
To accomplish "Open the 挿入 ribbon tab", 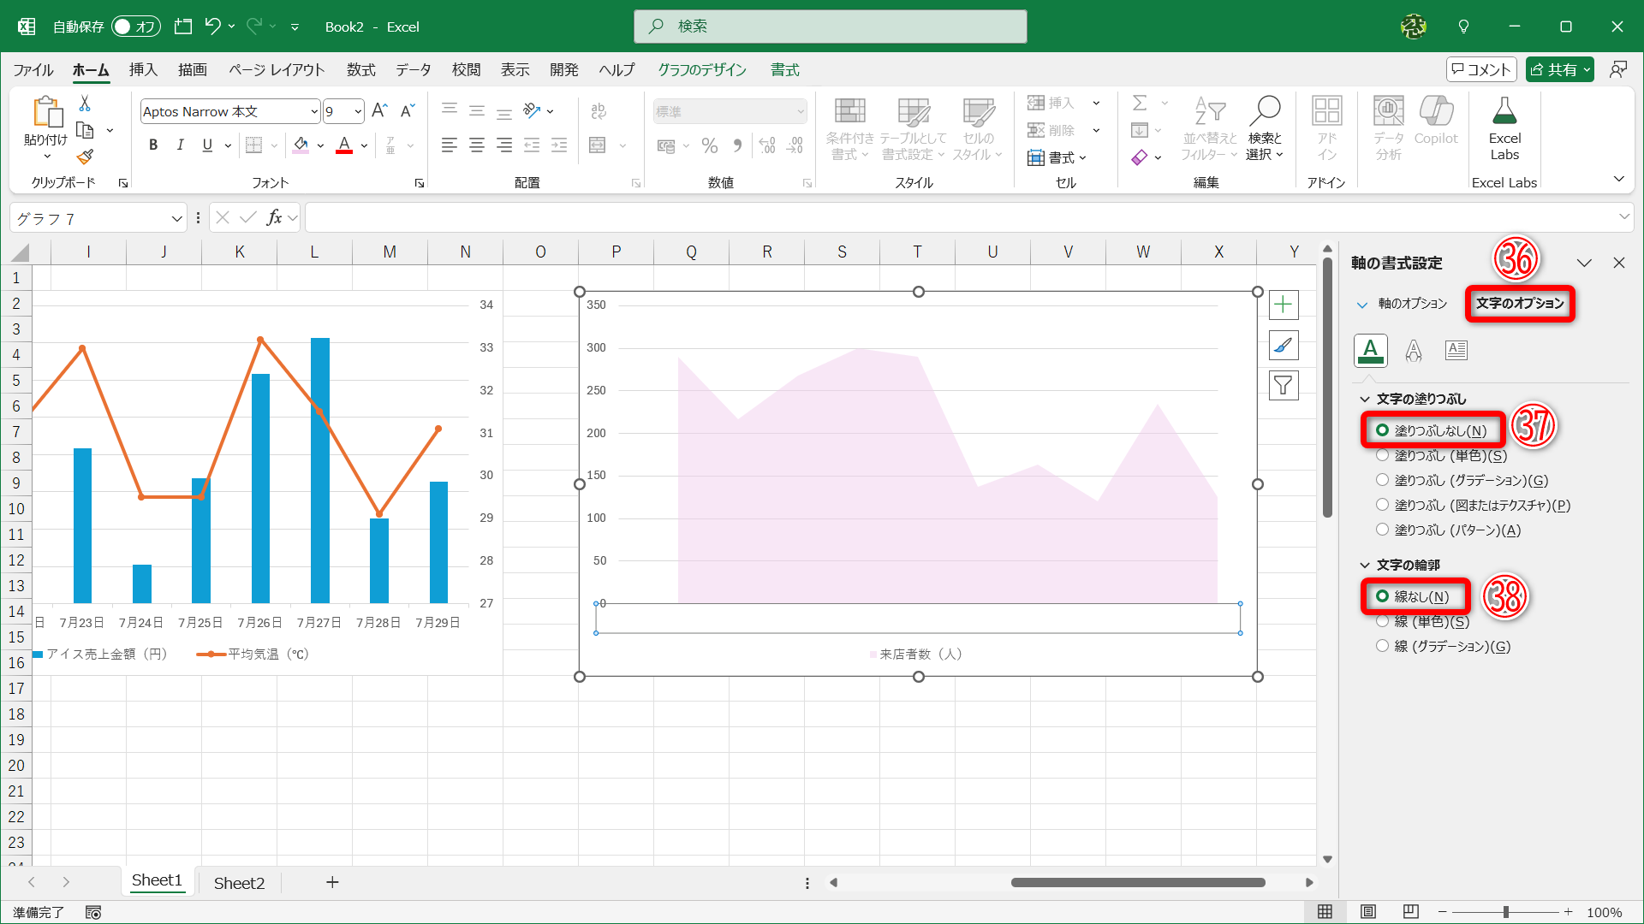I will pos(143,70).
